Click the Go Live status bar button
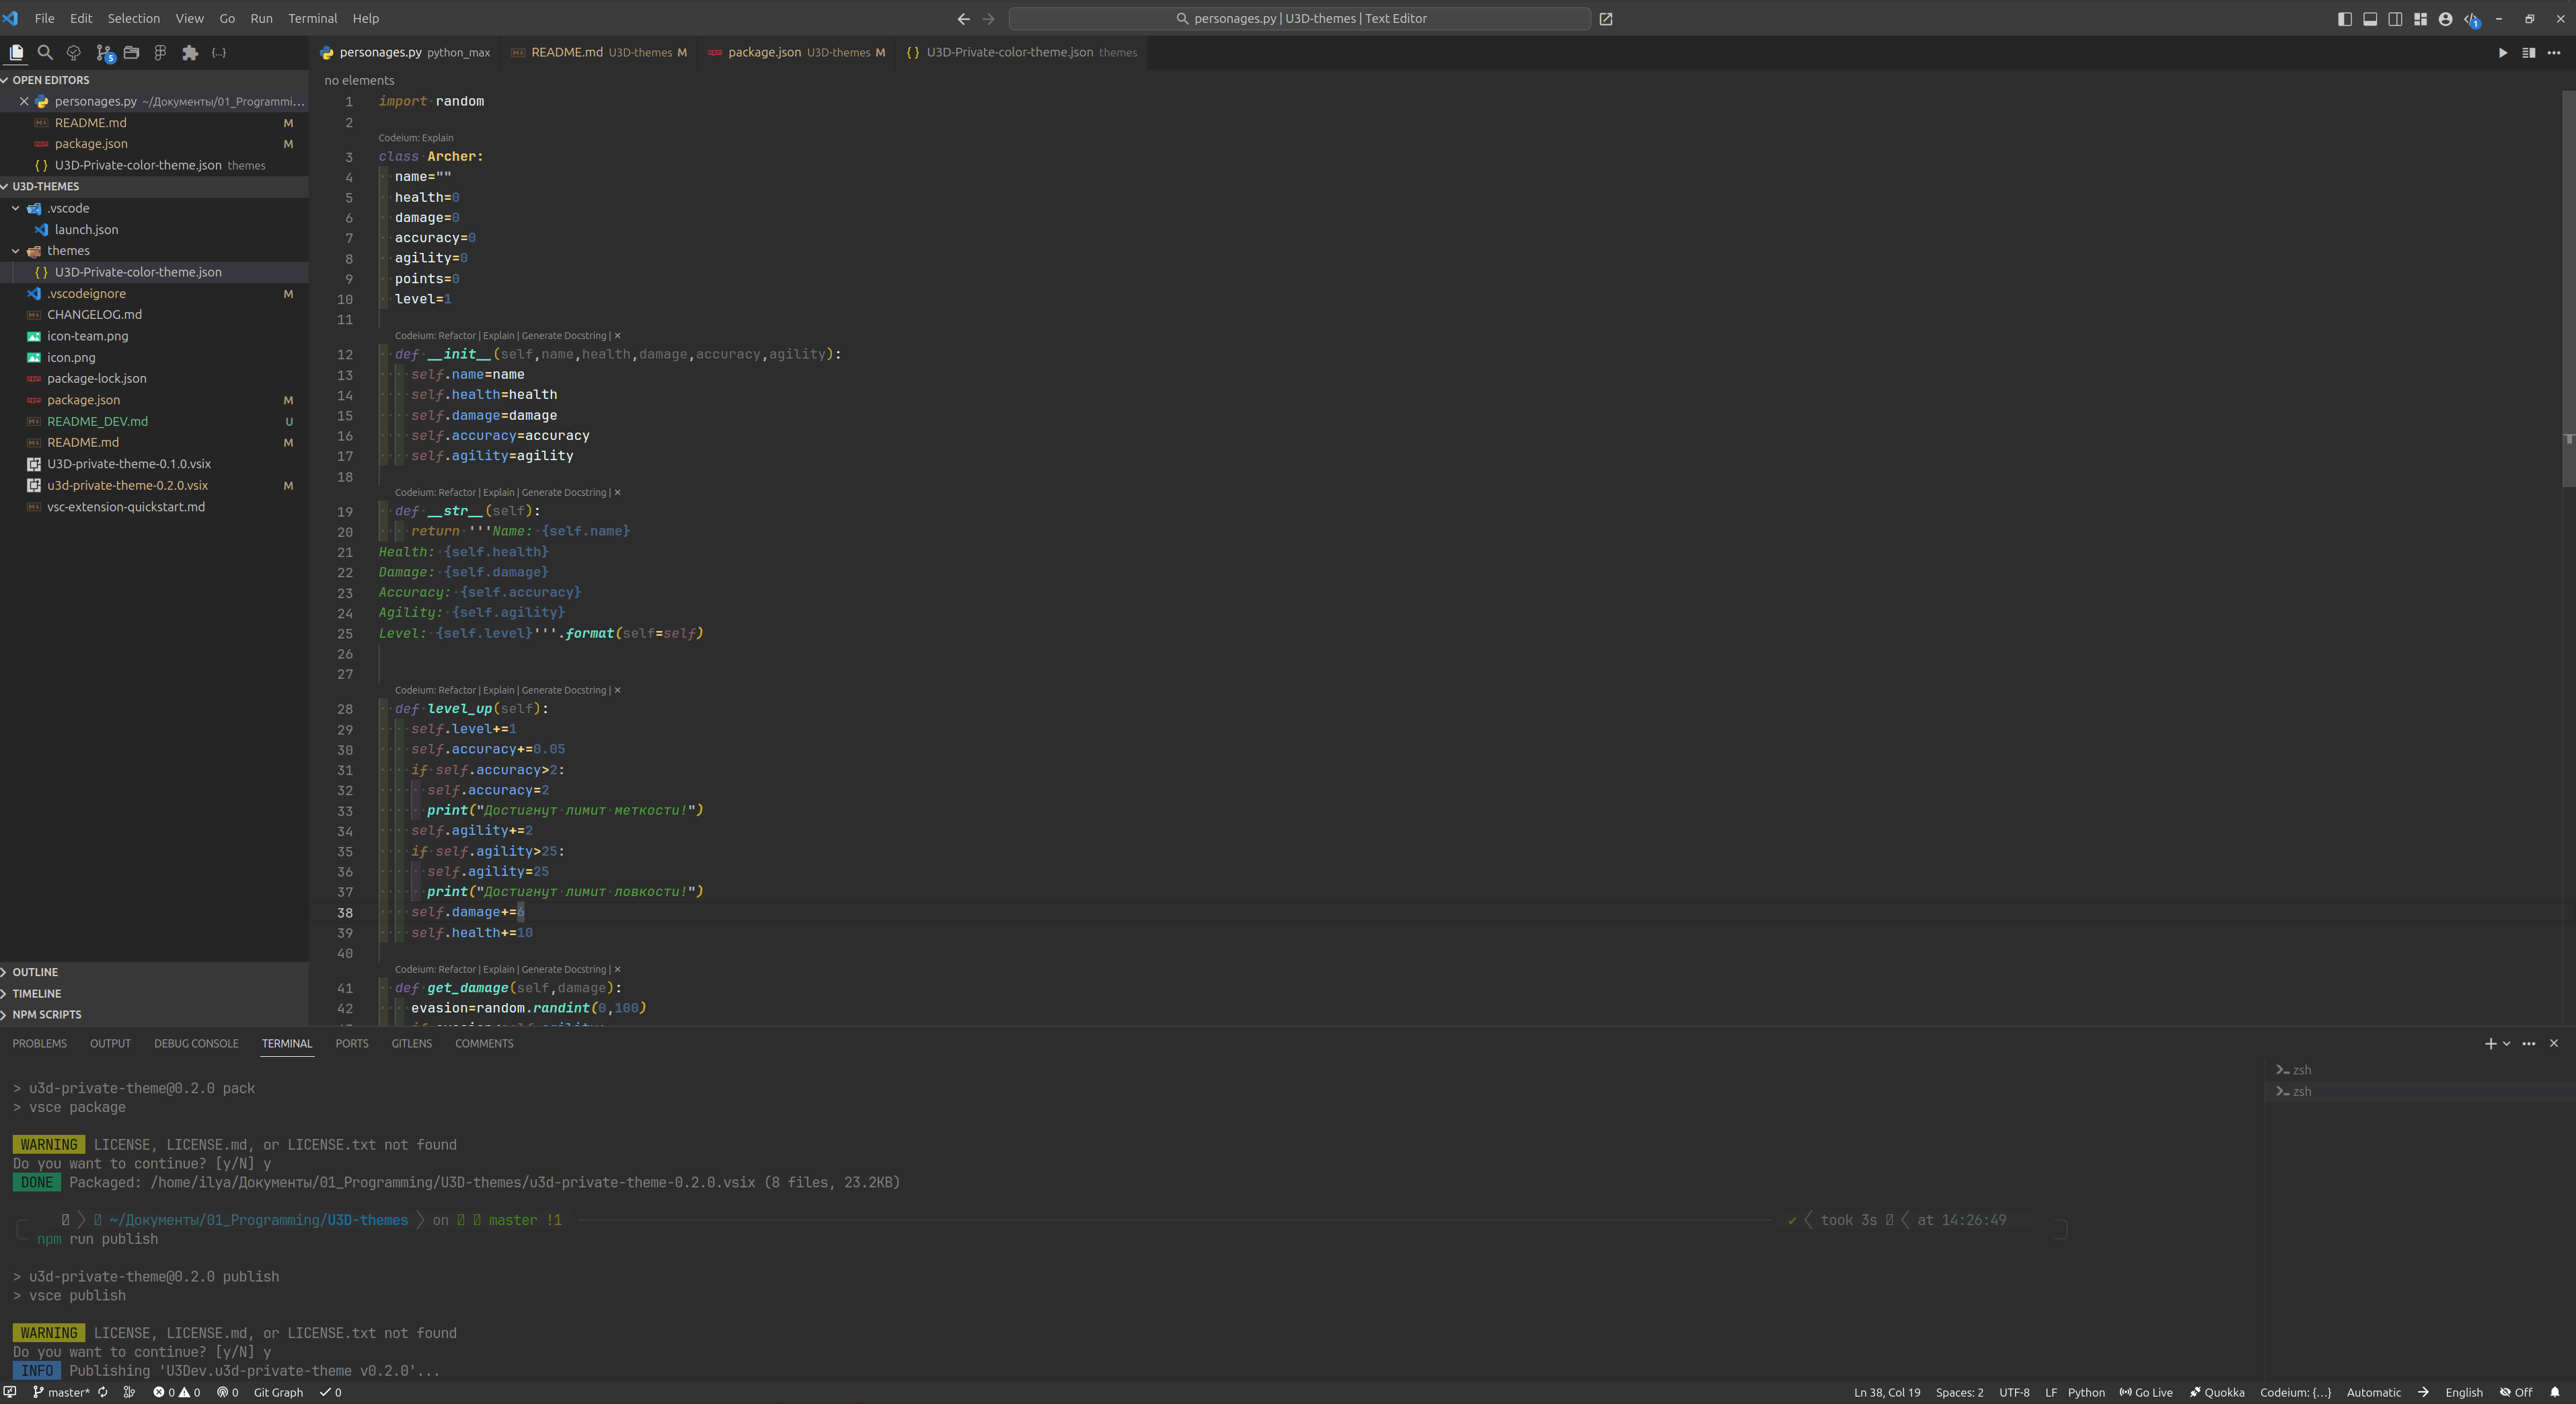This screenshot has width=2576, height=1404. pos(2146,1392)
